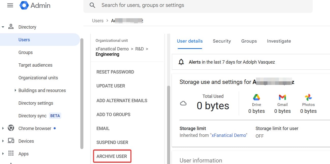Click the Google Admin logo

tap(35, 5)
